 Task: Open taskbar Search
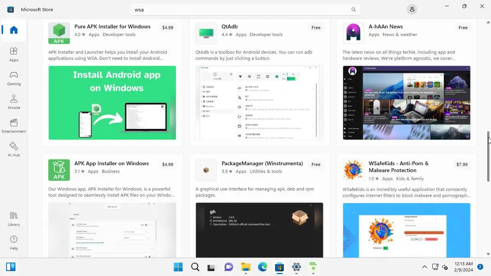tap(195, 267)
